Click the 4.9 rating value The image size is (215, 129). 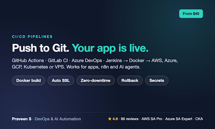(115, 119)
